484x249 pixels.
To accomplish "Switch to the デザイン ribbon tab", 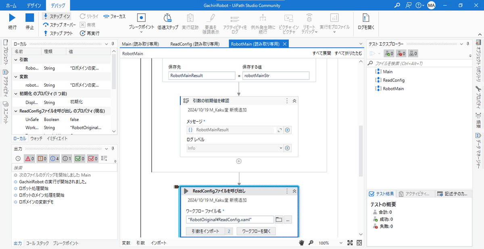I will (x=34, y=5).
